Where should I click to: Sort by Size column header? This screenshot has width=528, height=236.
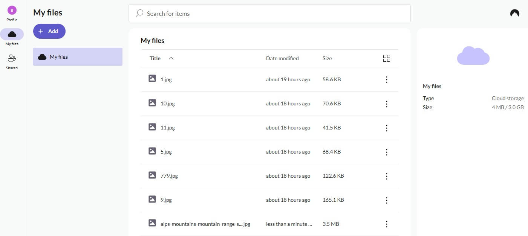pos(327,58)
